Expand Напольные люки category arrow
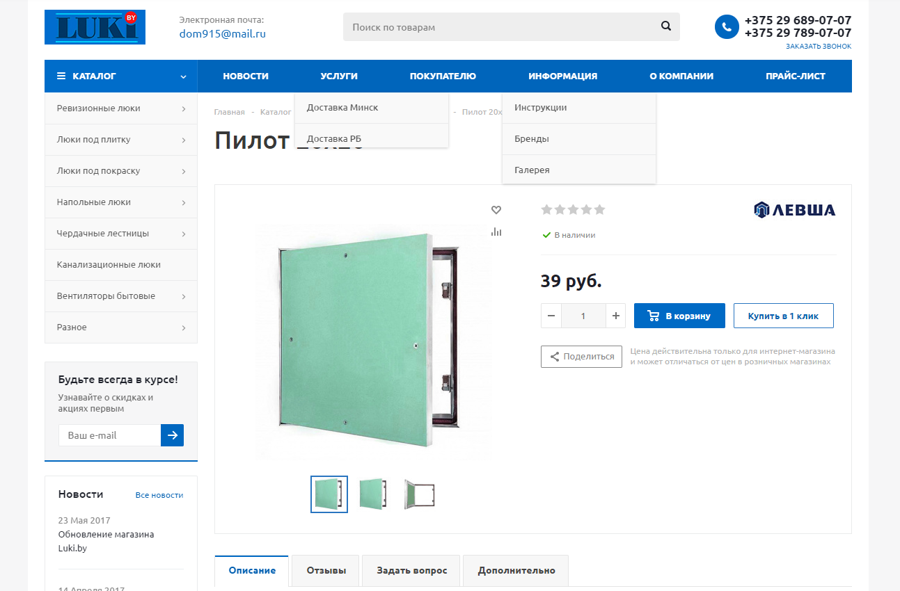This screenshot has width=900, height=591. click(184, 202)
